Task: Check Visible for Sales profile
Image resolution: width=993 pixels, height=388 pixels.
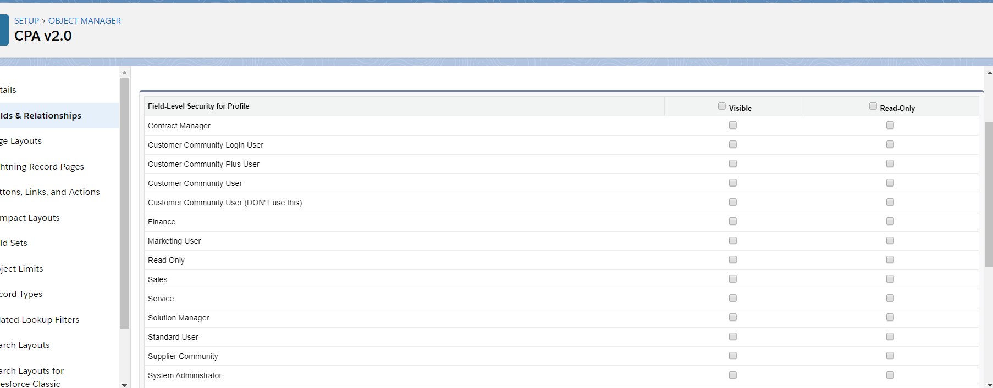Action: coord(733,279)
